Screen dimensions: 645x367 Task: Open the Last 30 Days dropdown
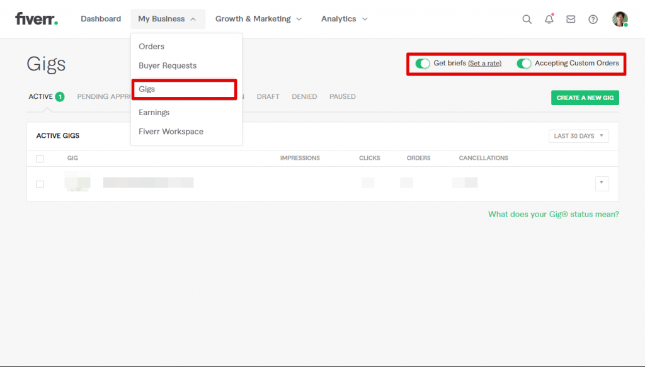pyautogui.click(x=578, y=136)
